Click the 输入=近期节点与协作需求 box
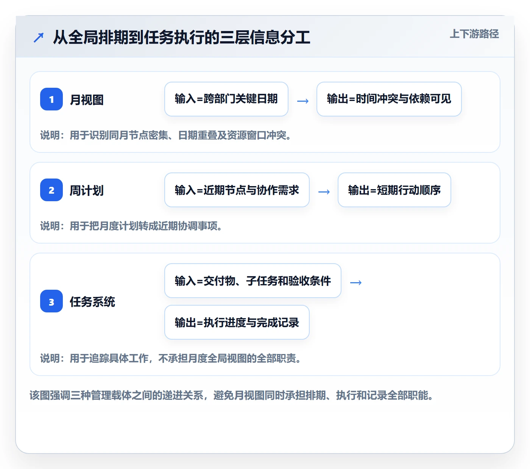 click(x=237, y=190)
